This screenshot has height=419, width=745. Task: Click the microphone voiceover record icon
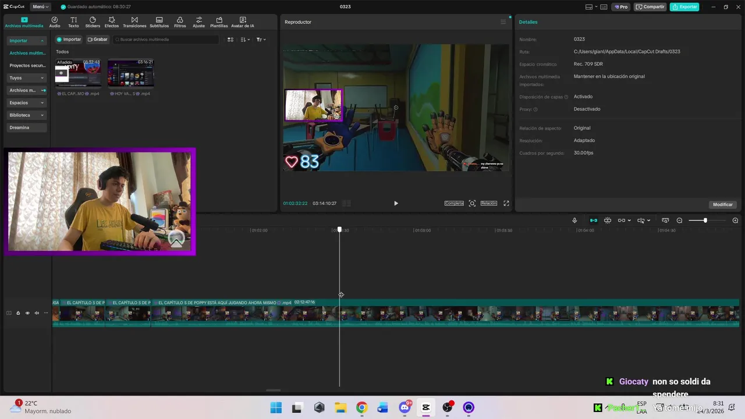[x=574, y=221]
